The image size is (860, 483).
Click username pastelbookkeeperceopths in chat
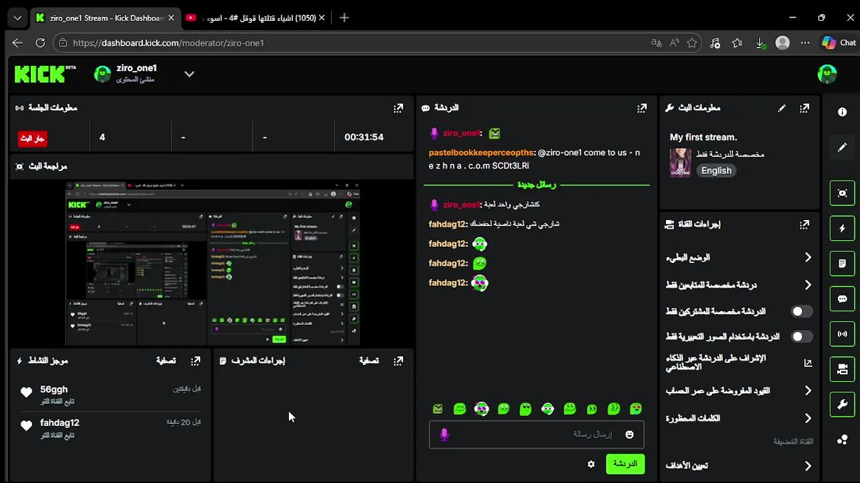pyautogui.click(x=481, y=153)
